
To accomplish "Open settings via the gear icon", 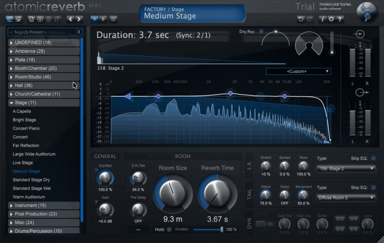I will point(331,19).
